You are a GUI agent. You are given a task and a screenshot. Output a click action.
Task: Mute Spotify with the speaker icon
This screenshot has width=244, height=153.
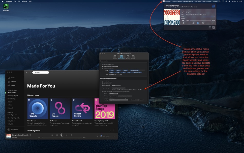[104, 136]
